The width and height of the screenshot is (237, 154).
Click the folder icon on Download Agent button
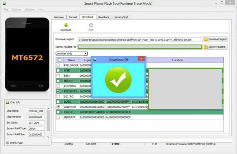[206, 40]
